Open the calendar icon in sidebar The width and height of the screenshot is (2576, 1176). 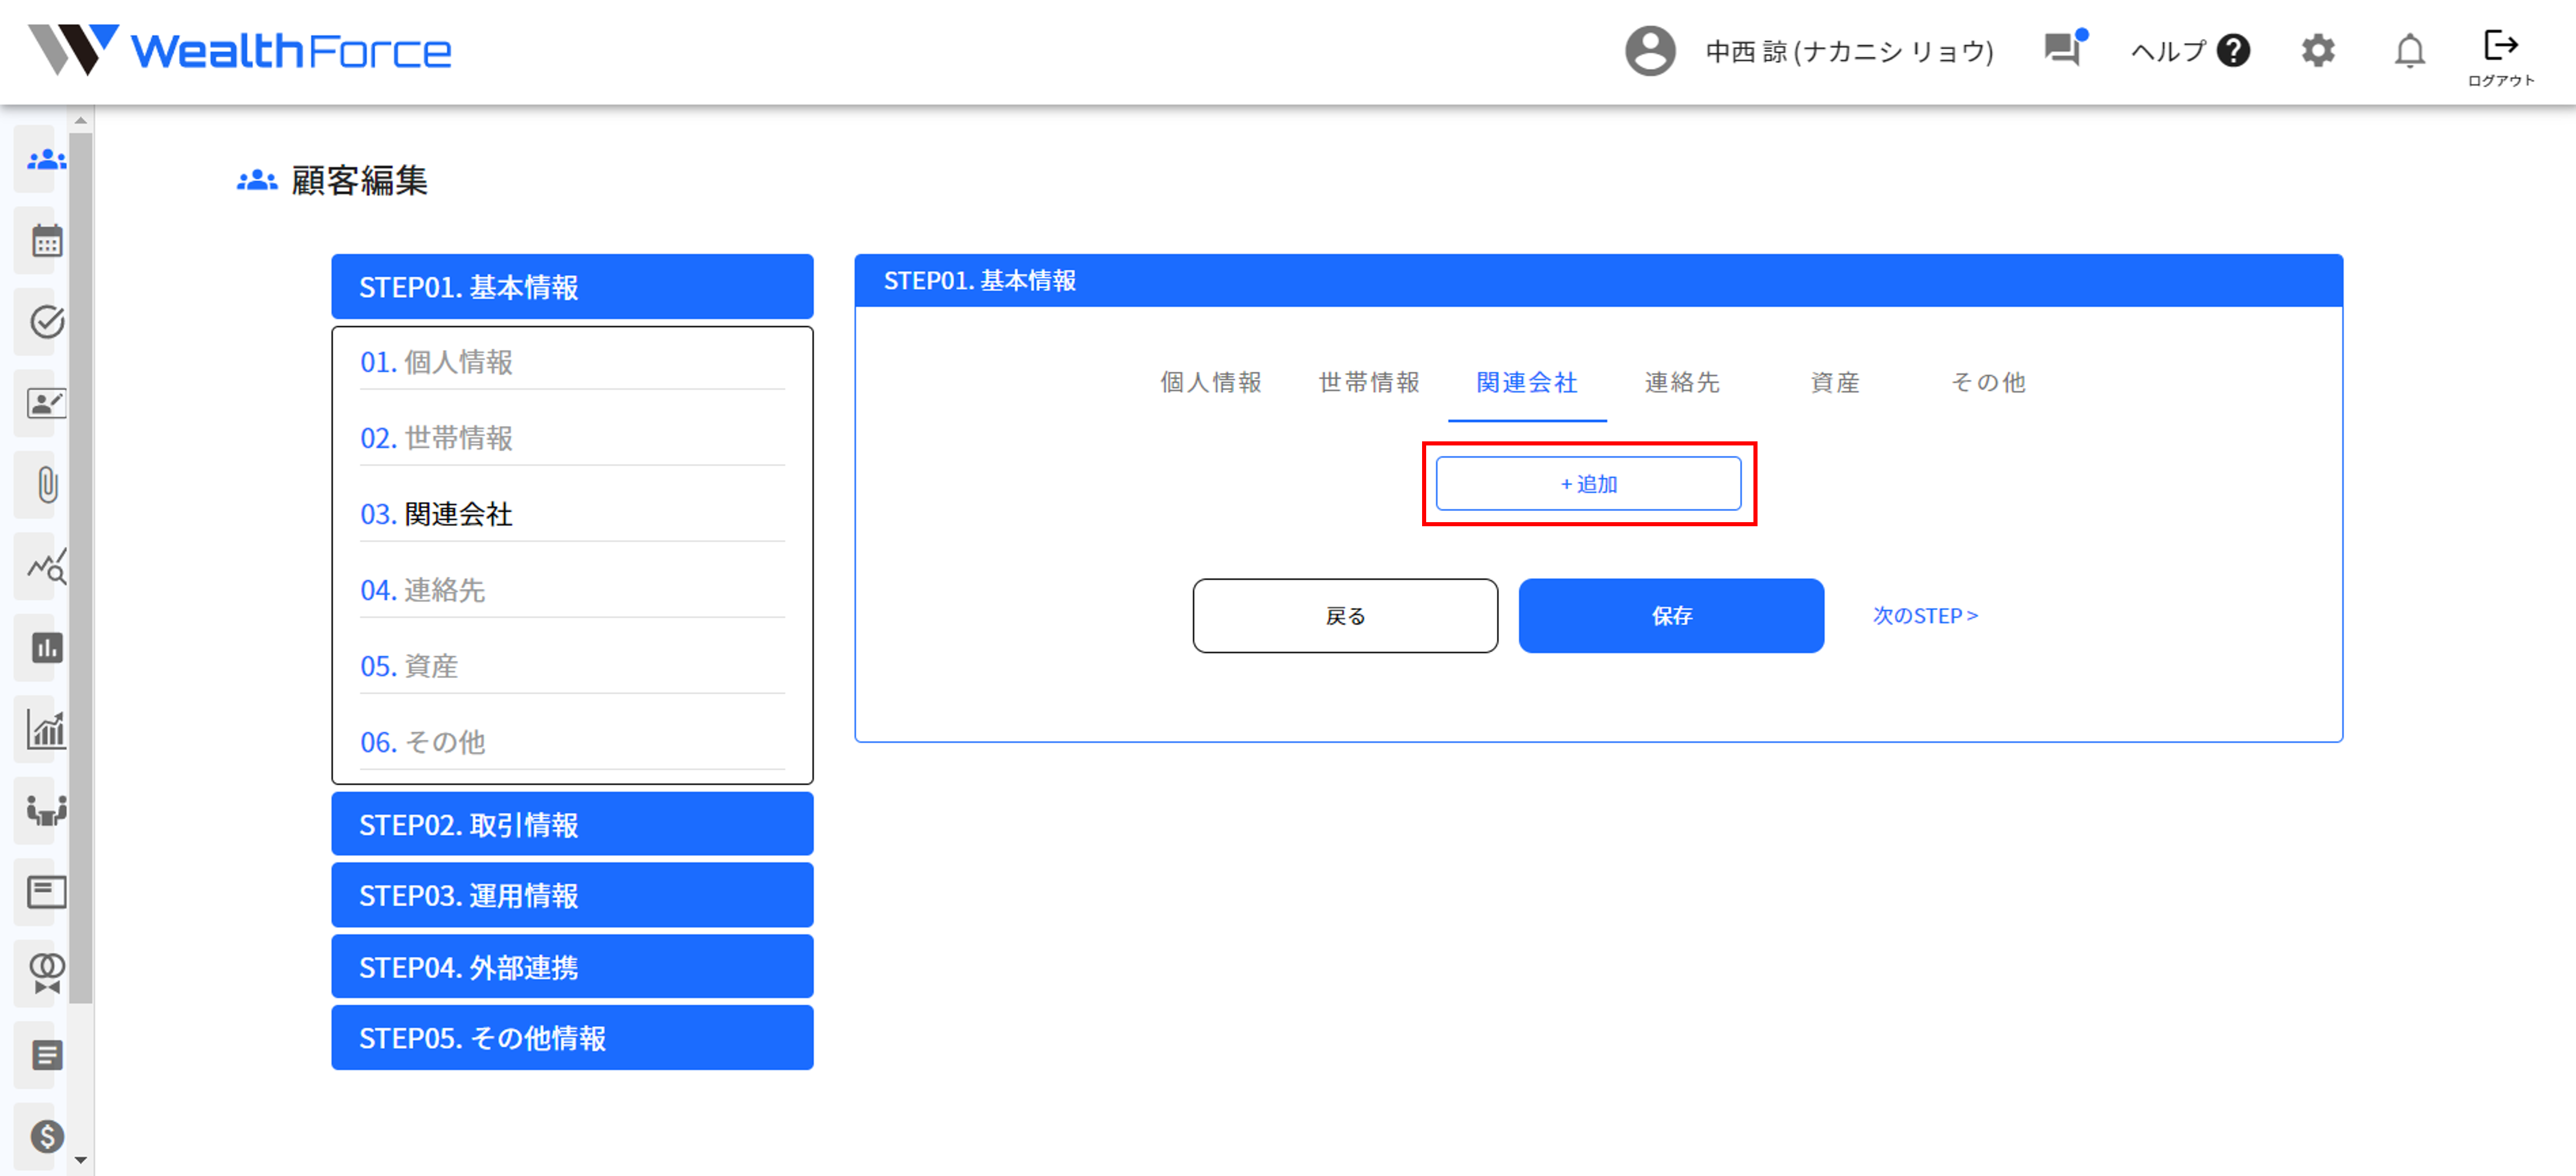46,241
